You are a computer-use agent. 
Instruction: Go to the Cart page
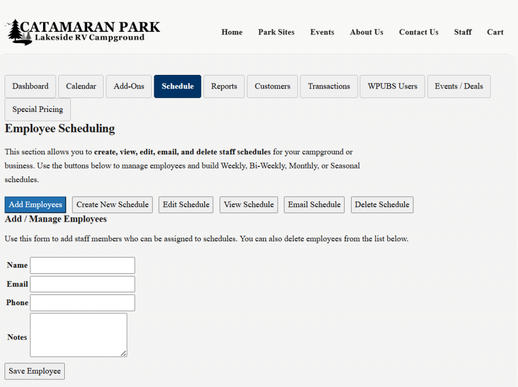click(495, 32)
